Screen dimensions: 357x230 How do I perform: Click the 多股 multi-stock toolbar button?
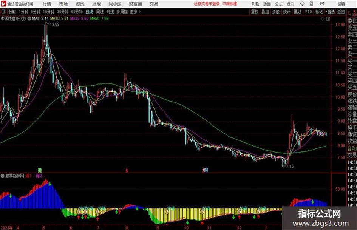point(276,12)
